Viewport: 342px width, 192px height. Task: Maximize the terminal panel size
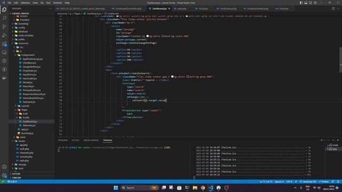point(333,140)
